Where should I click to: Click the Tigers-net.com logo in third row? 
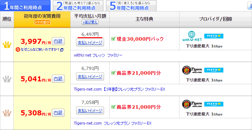coord(192,104)
